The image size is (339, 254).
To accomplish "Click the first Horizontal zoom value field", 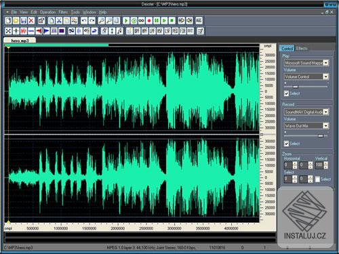I will pyautogui.click(x=288, y=165).
